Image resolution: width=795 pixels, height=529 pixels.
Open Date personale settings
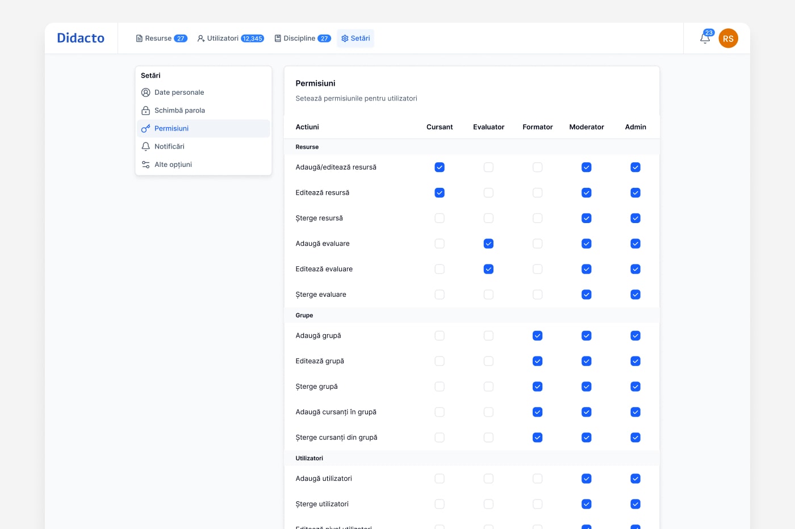203,93
